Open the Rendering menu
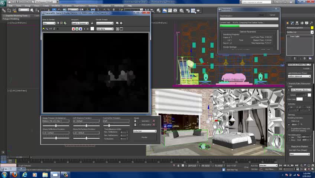 (x=93, y=6)
